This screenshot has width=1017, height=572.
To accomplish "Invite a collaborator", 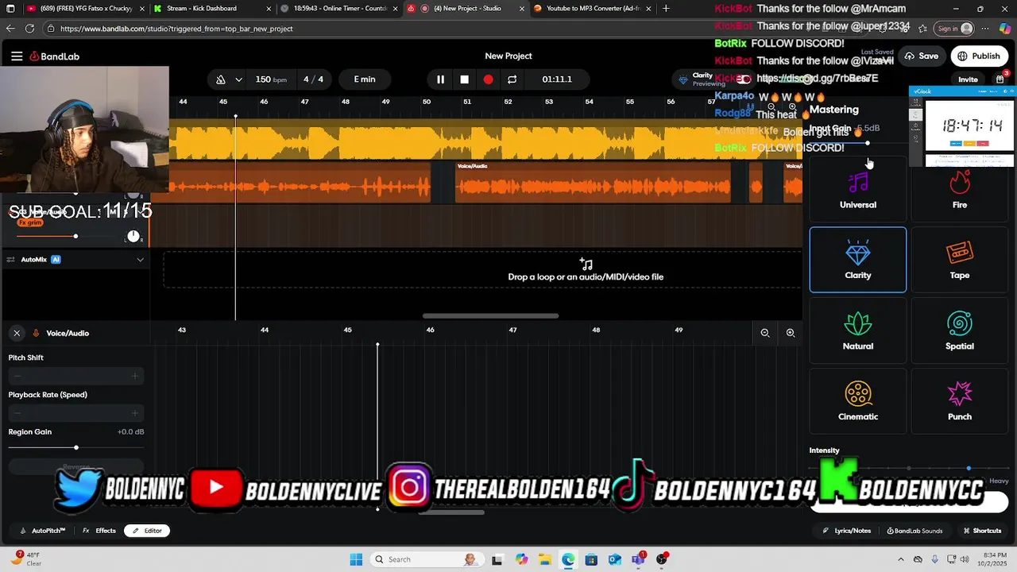I will (968, 79).
